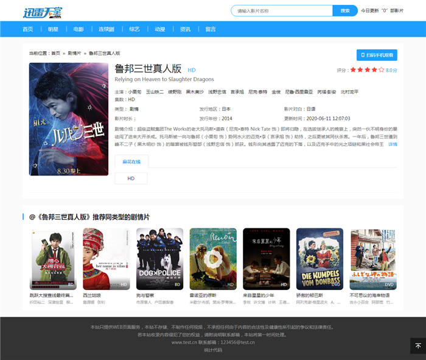Open the DOG×POLICE movie thumbnail

tap(159, 258)
